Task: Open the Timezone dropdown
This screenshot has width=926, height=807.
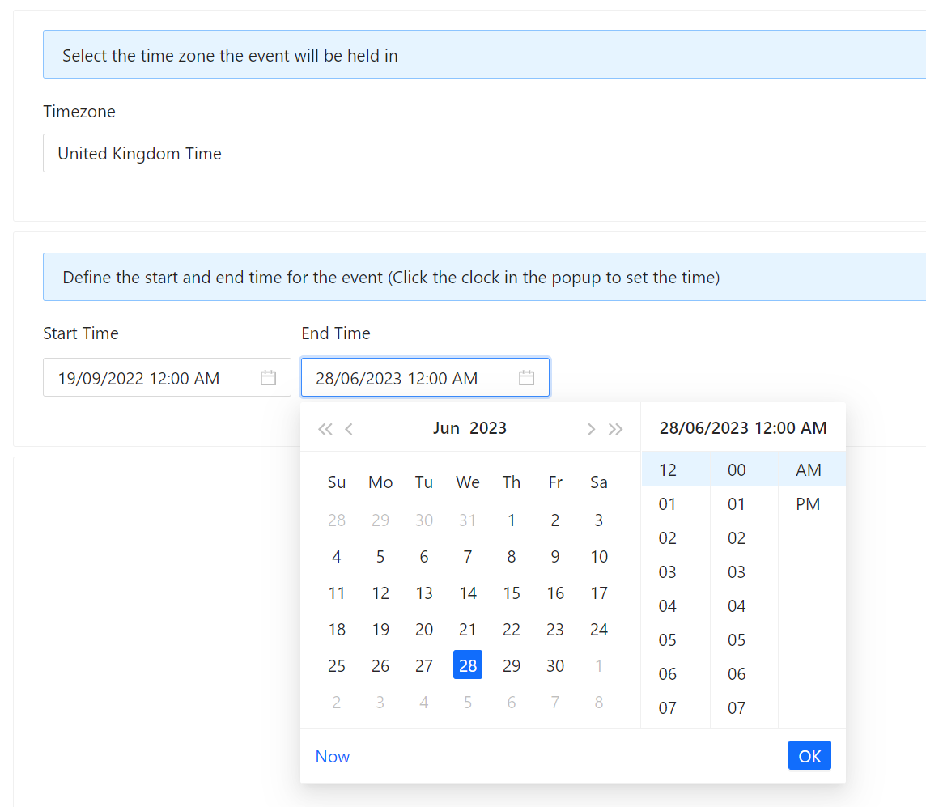Action: 484,153
